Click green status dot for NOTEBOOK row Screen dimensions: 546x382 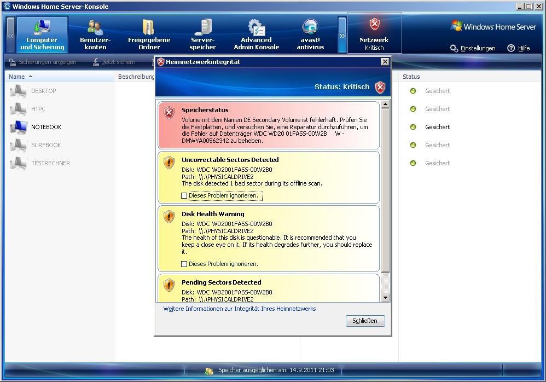(413, 127)
